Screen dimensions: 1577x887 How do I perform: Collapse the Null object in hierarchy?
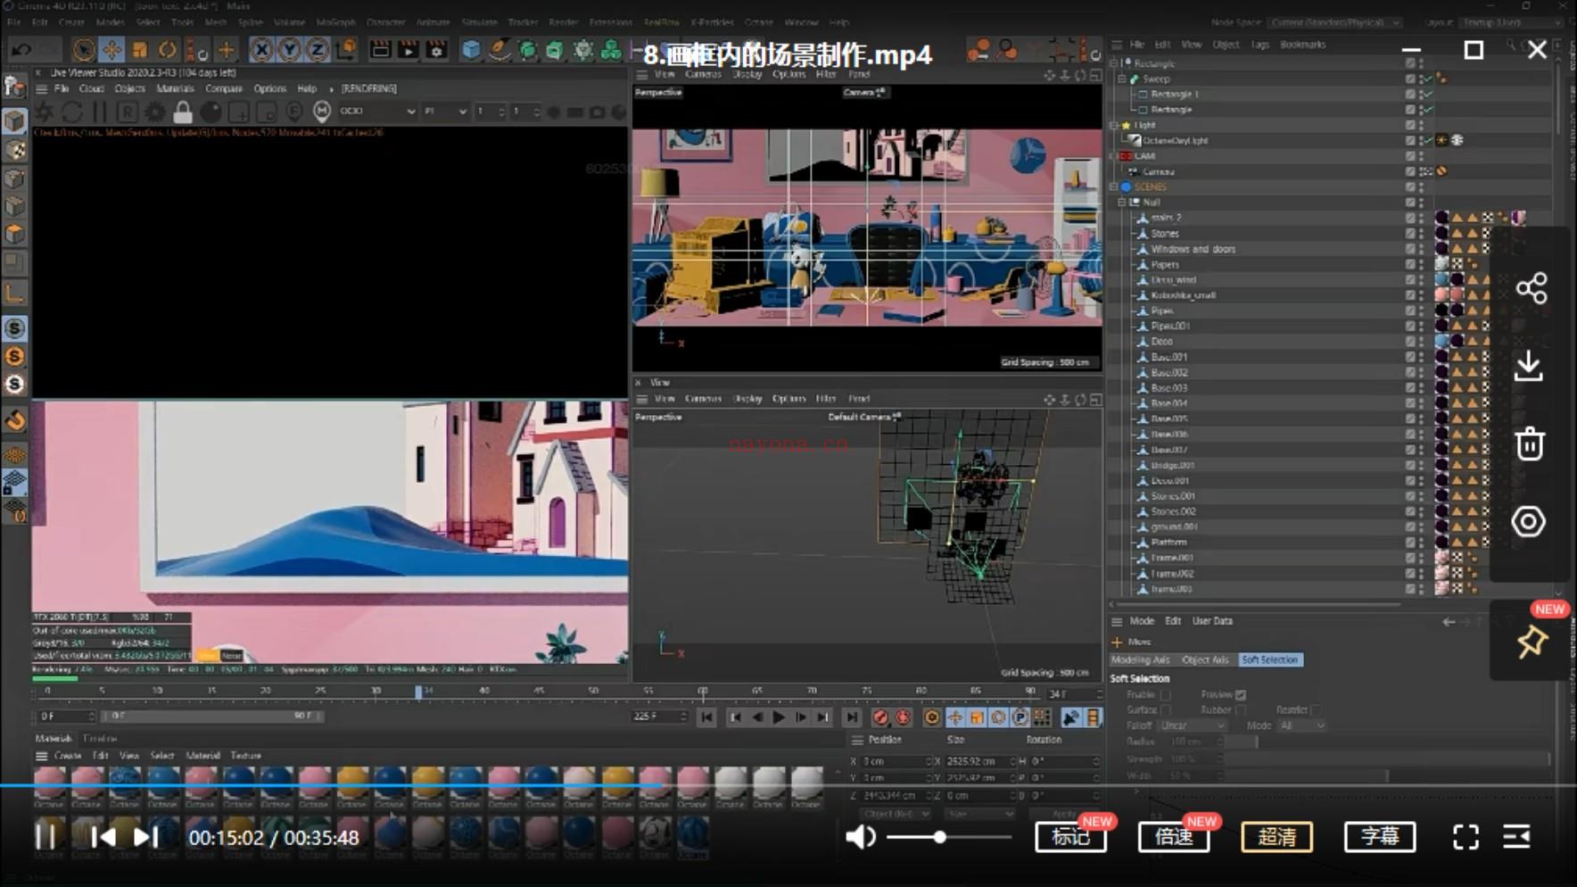pos(1122,203)
